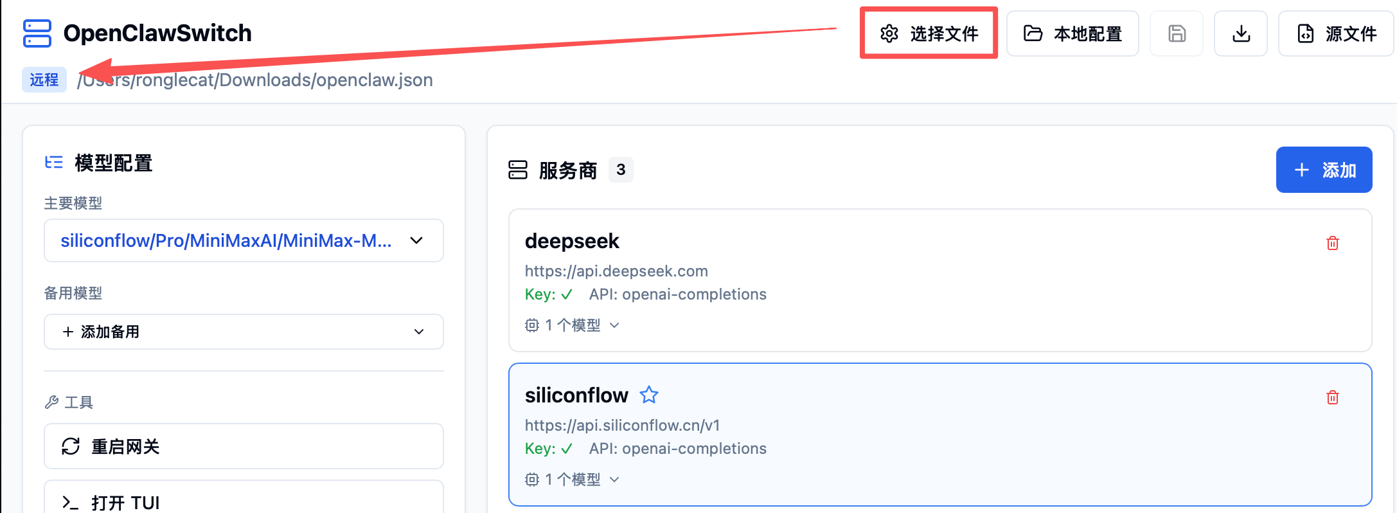The width and height of the screenshot is (1397, 513).
Task: Click the 重启网关 restart gateway button
Action: point(244,446)
